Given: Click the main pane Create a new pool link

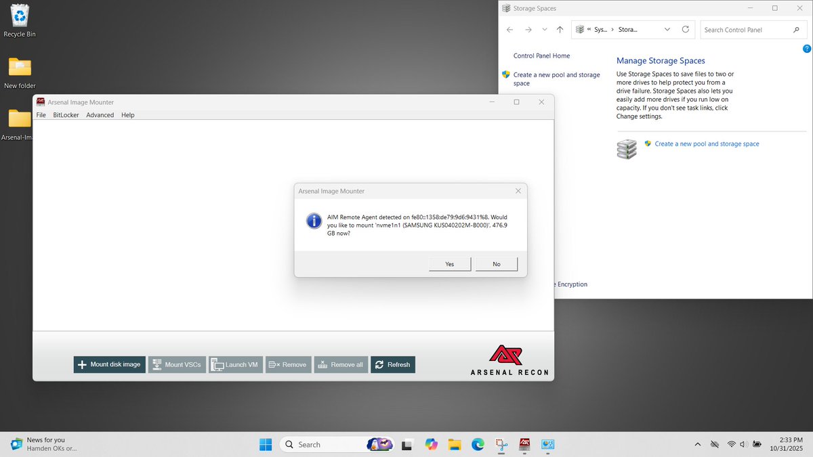Looking at the screenshot, I should (707, 144).
